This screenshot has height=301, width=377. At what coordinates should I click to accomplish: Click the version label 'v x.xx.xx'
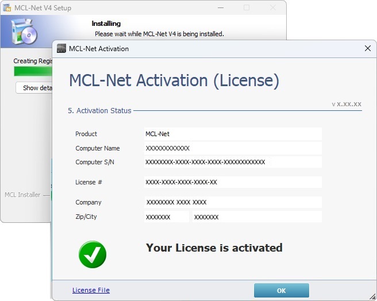click(347, 104)
